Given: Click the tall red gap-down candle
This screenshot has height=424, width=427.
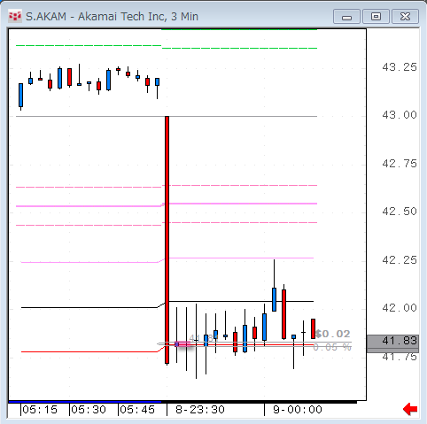Looking at the screenshot, I should coord(167,240).
